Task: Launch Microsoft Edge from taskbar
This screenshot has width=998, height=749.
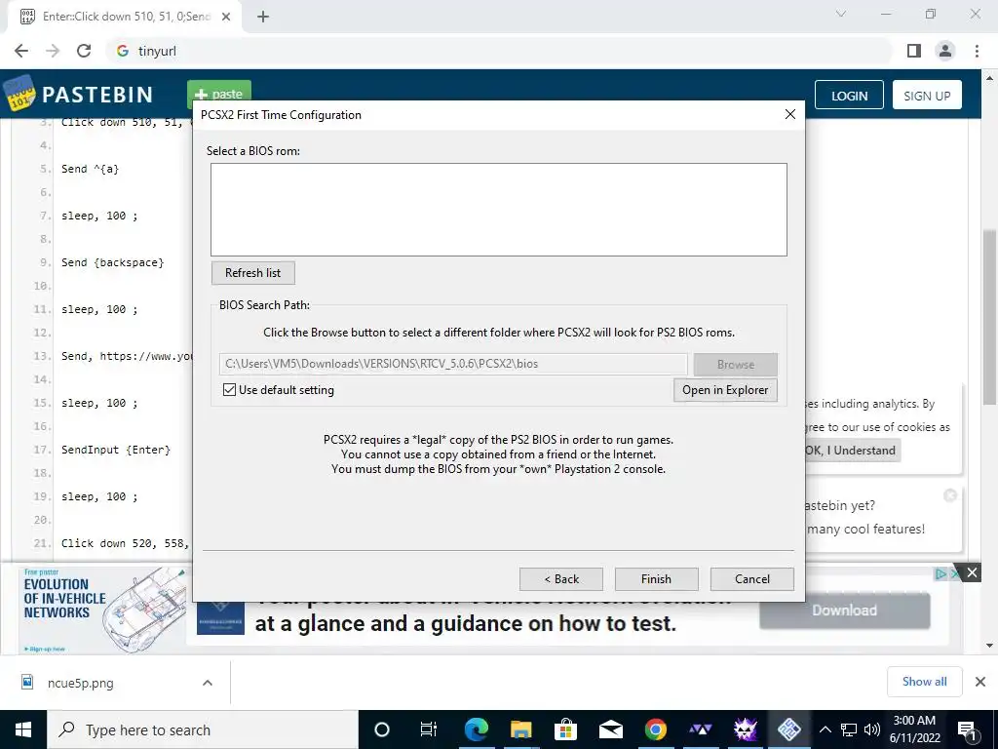Action: [476, 729]
